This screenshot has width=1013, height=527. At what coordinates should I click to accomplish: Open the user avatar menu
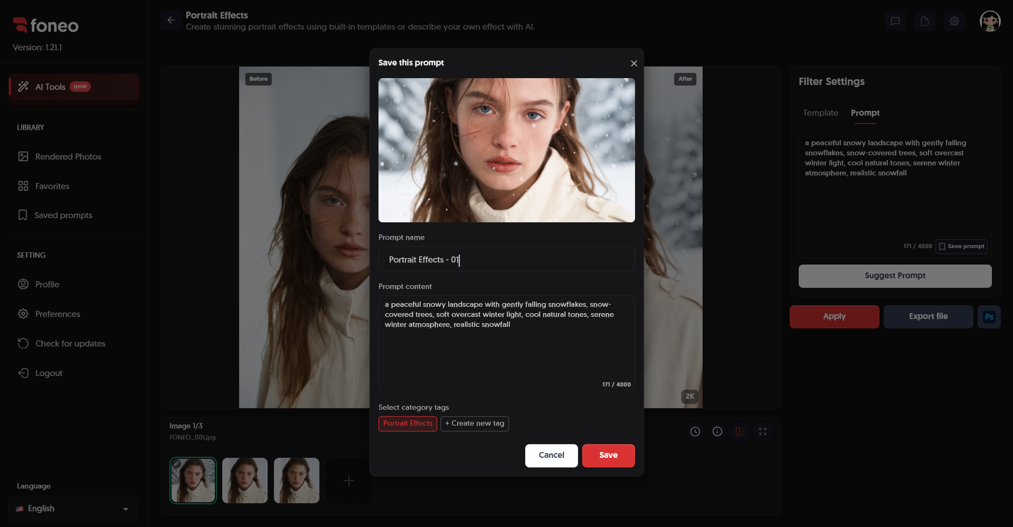pos(990,21)
